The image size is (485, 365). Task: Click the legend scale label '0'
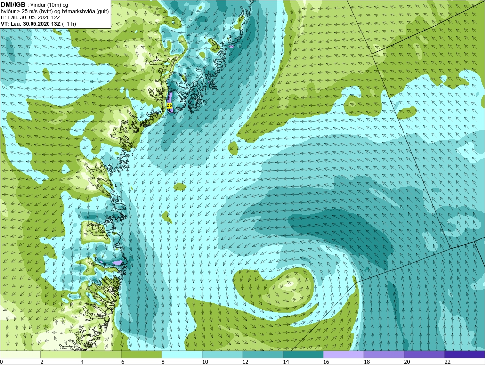click(1, 362)
